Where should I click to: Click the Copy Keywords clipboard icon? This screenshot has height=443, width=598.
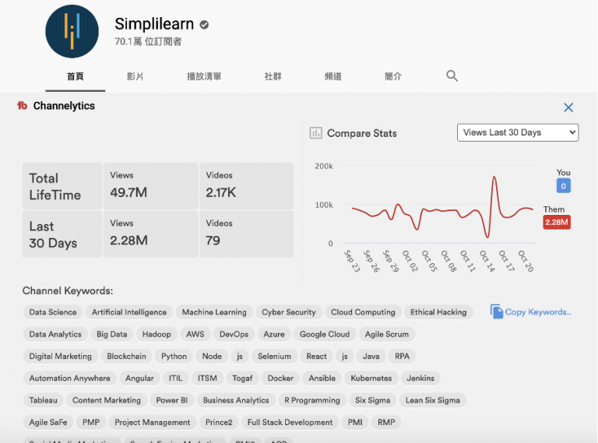tap(496, 311)
